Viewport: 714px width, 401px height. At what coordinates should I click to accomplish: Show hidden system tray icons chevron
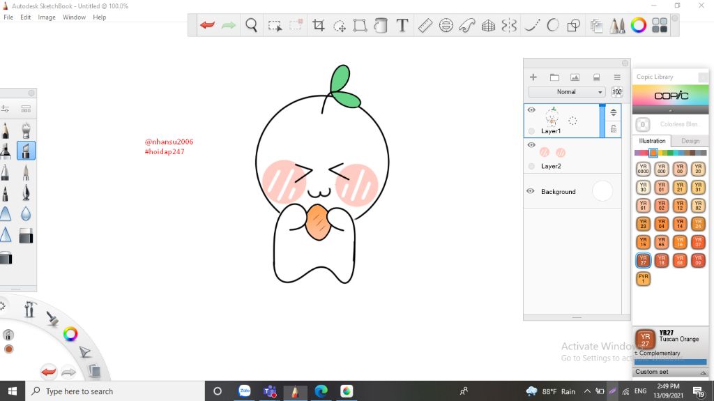587,391
